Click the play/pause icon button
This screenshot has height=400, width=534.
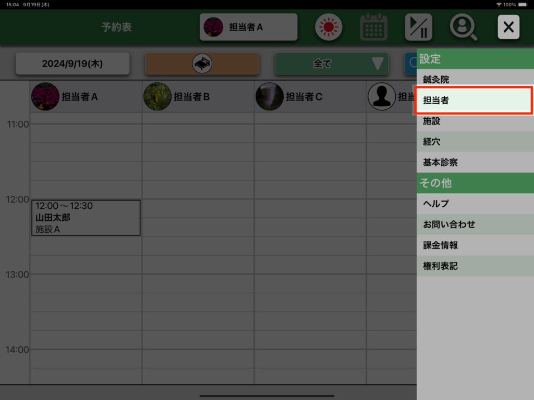[418, 27]
